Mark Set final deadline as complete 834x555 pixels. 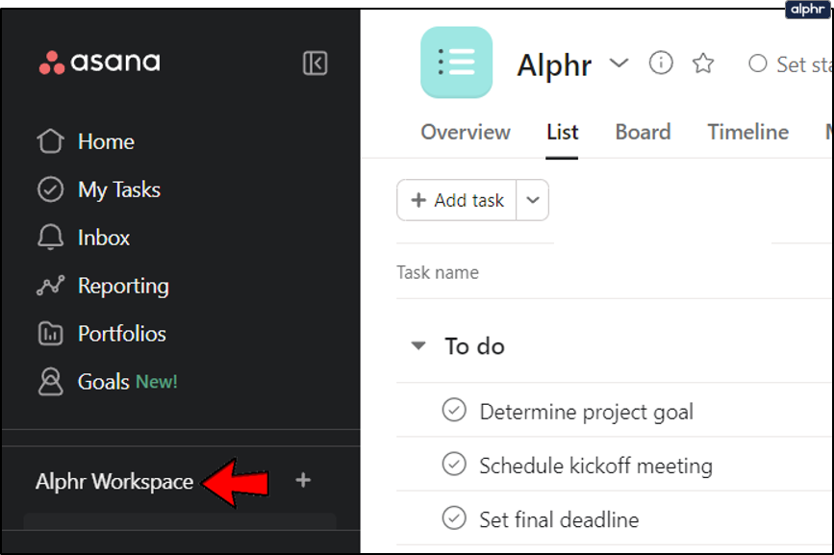(454, 519)
